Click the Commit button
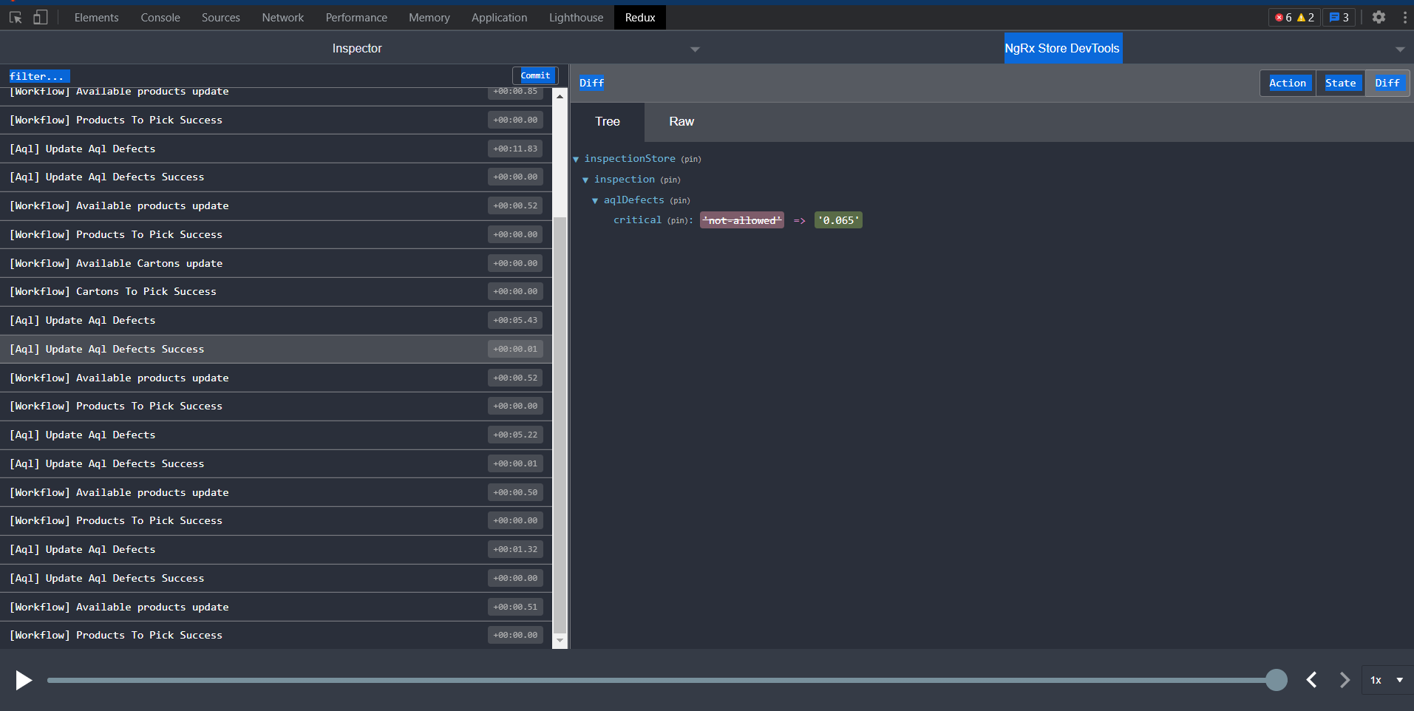 (535, 75)
